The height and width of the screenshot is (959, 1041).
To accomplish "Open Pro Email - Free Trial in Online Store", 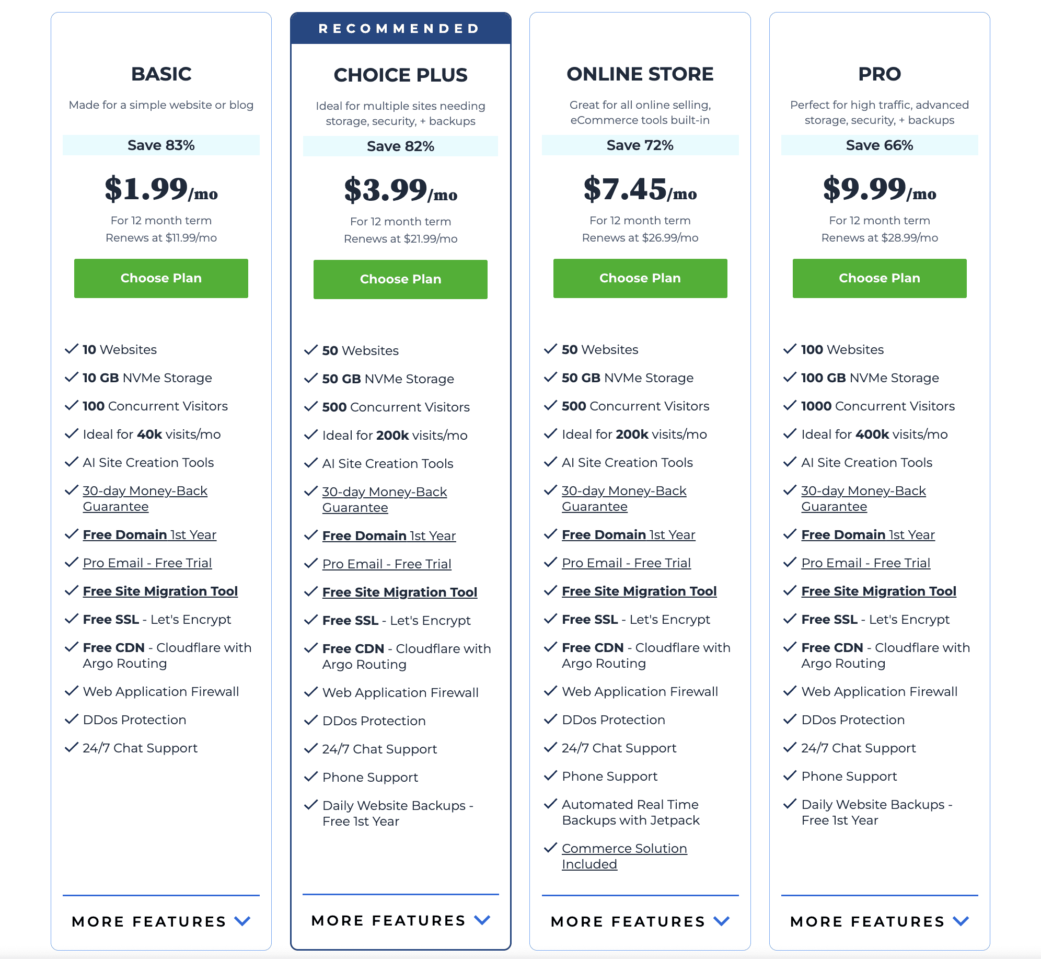I will [x=626, y=563].
